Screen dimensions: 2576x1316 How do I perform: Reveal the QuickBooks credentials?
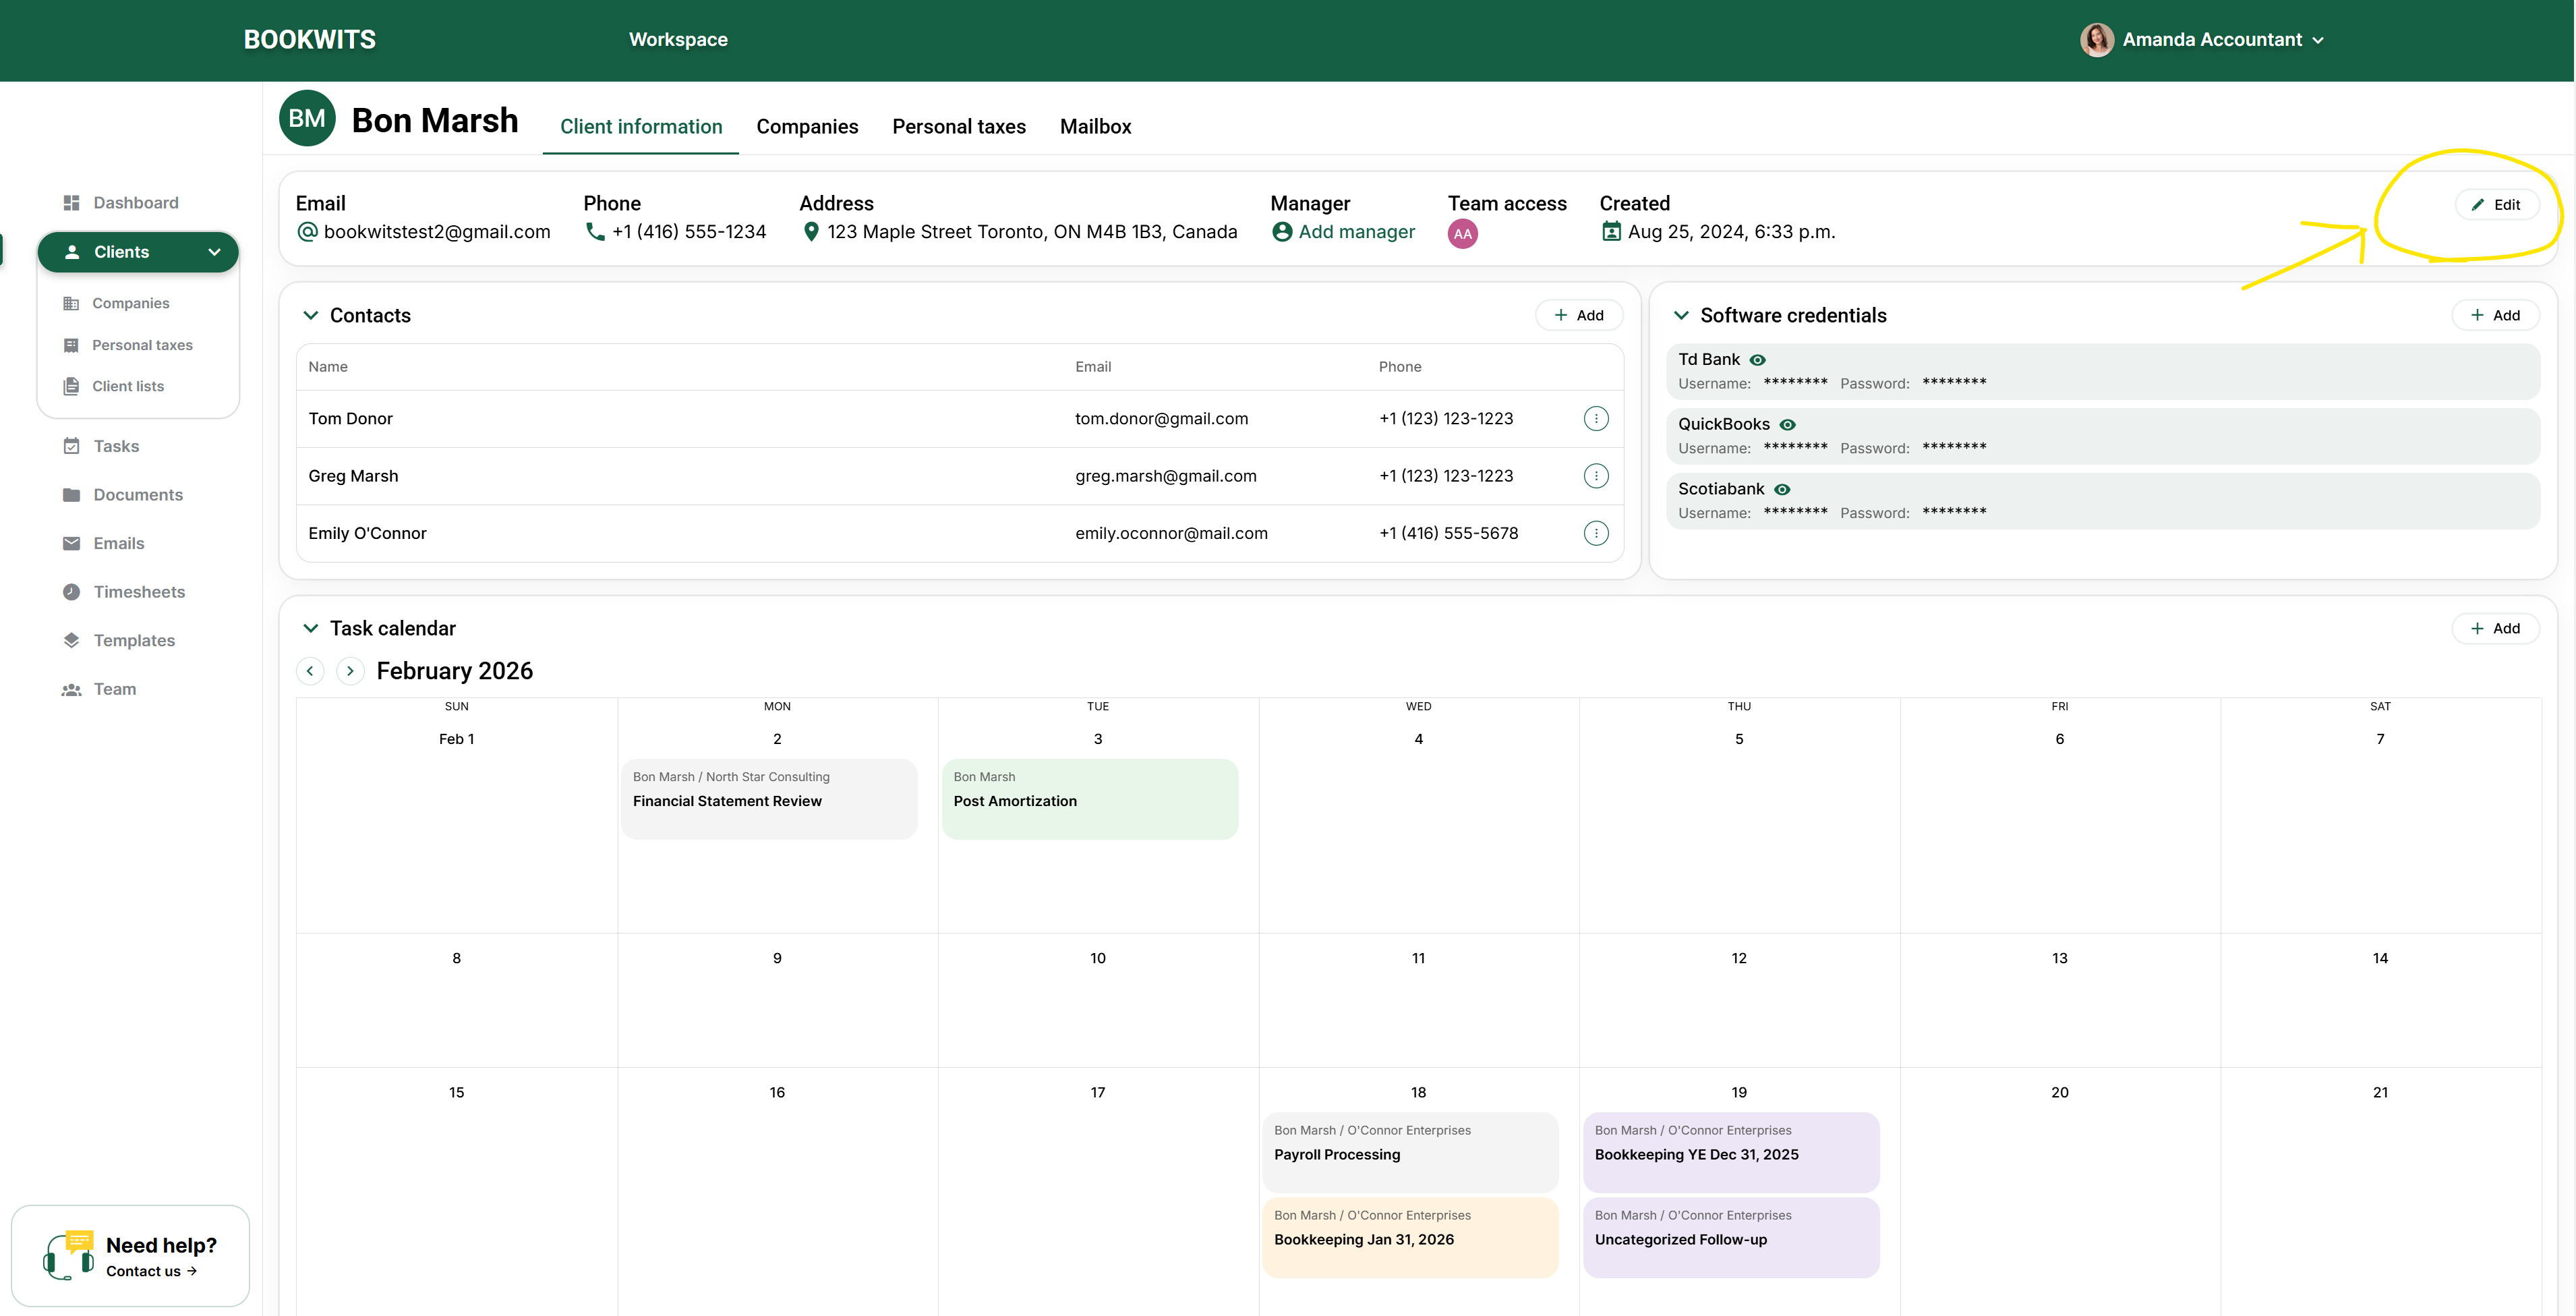[x=1787, y=425]
